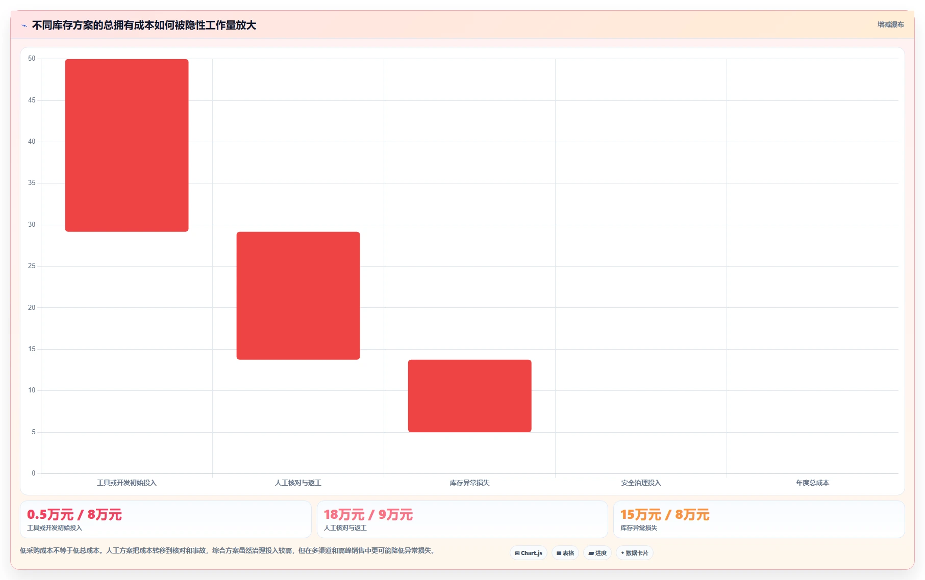Click the y-axis value 25
Screen dimensions: 925x580
pos(32,266)
